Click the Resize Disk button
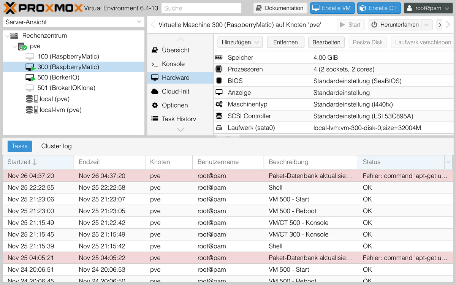 368,42
